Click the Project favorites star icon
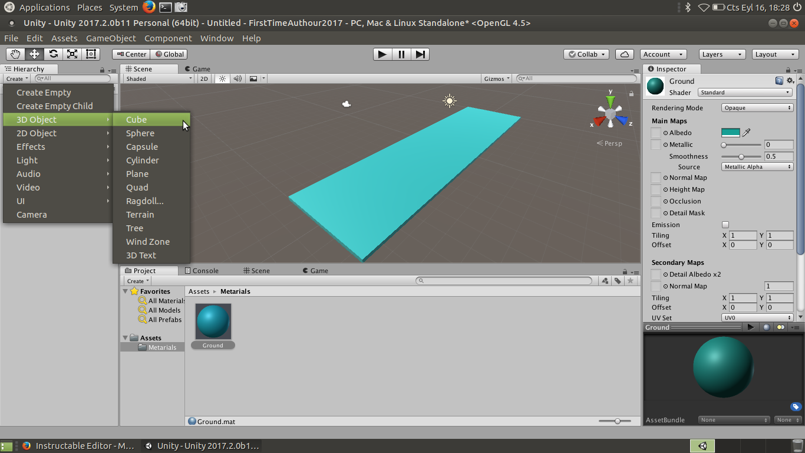The height and width of the screenshot is (453, 805). [x=631, y=281]
